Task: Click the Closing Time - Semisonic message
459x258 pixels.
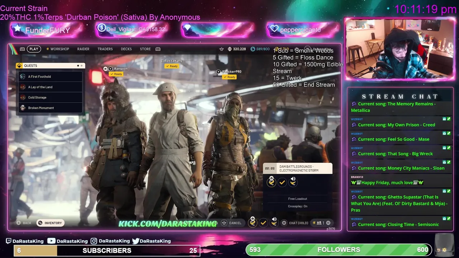Action: pos(401,222)
